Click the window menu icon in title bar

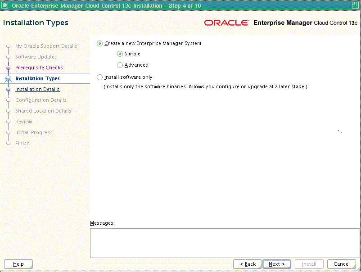click(x=5, y=5)
